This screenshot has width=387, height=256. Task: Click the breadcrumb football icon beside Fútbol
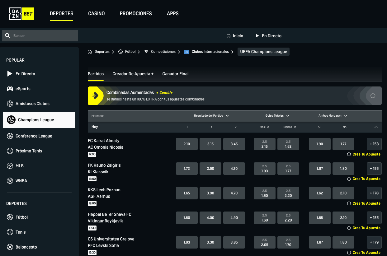click(120, 52)
